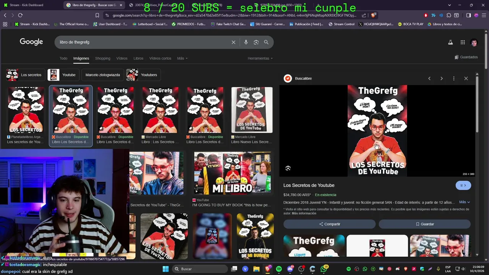Open the browser hamburger menu
The image size is (489, 275).
coord(483,15)
